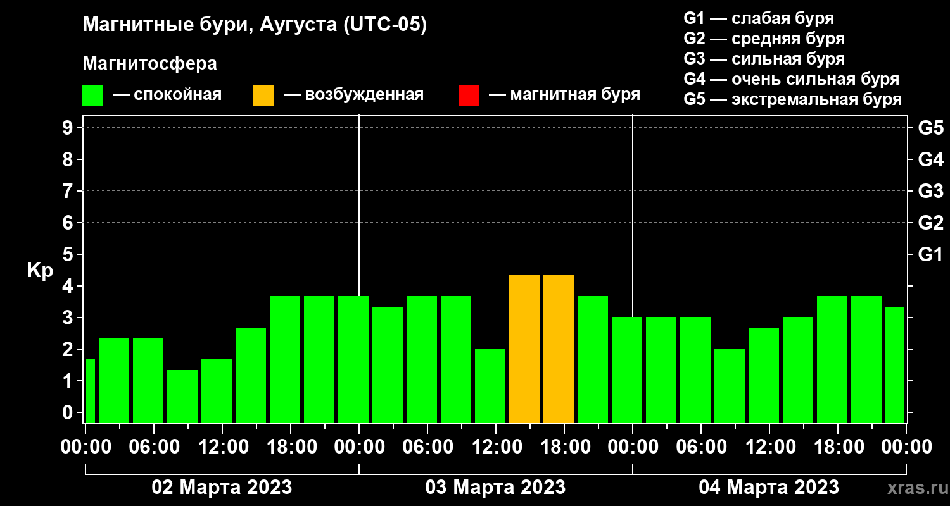The width and height of the screenshot is (950, 506).
Task: Click the '04 Марта 2023' date label
Action: [x=769, y=487]
